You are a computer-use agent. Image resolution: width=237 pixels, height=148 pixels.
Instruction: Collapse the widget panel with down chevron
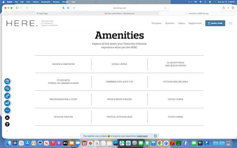(x=7, y=131)
